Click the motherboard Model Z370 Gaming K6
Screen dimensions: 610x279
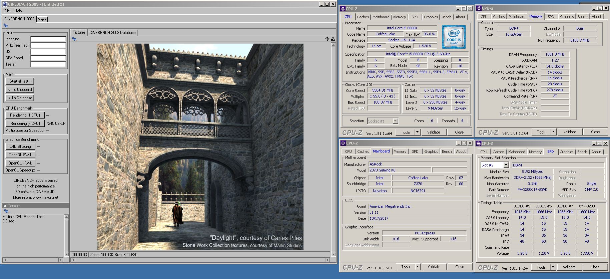[x=400, y=170]
